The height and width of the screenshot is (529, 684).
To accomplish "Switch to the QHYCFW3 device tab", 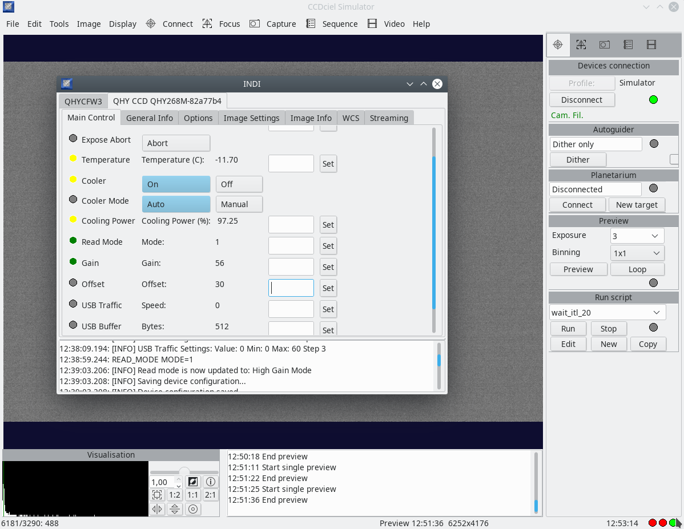I will (83, 101).
